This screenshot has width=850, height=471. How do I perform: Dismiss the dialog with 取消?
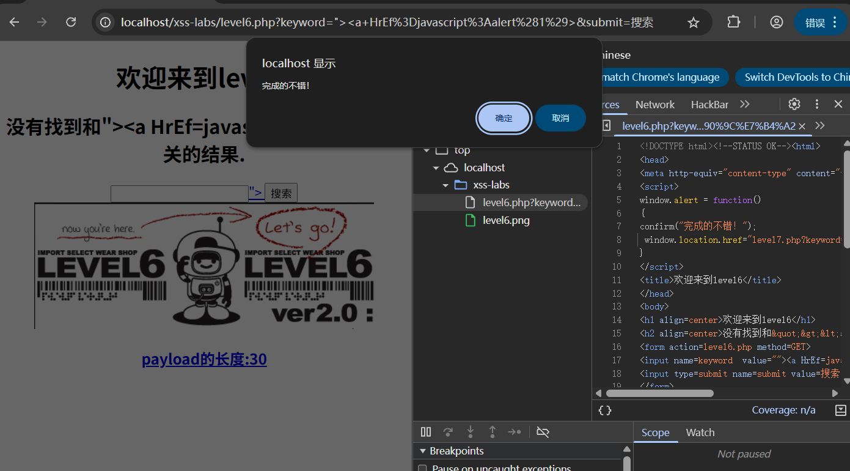[x=560, y=118]
